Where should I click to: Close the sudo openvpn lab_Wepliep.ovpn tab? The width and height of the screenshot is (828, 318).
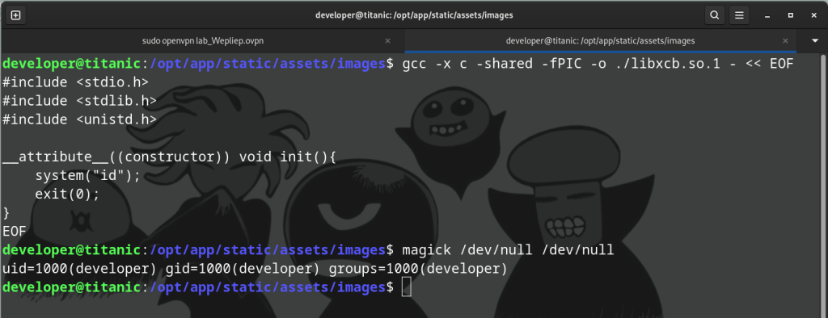coord(387,40)
